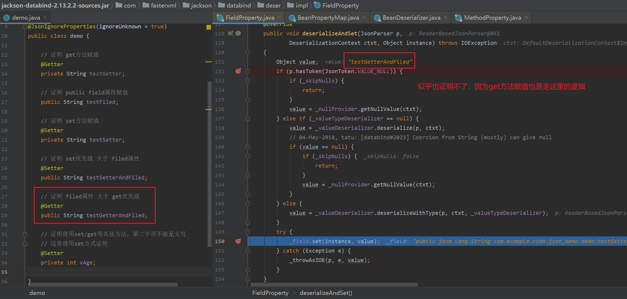Click the class icon on the demo.java tab
Viewport: 627px width, 299px height.
[6, 17]
